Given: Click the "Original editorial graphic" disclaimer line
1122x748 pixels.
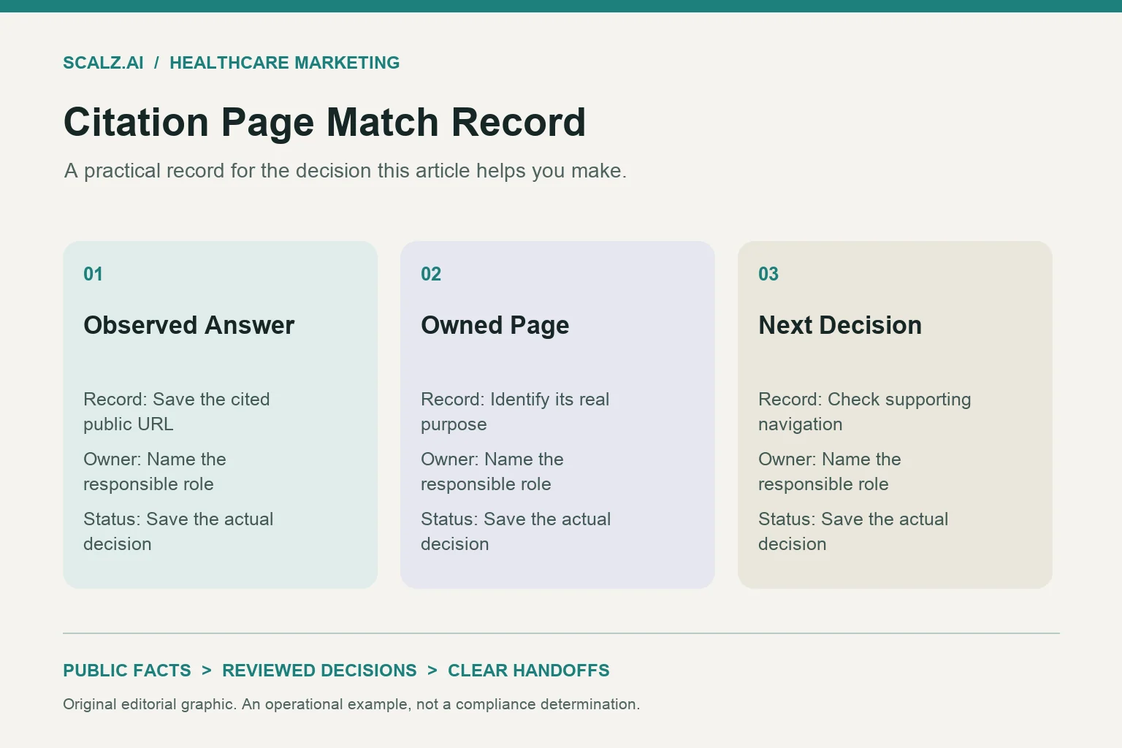Looking at the screenshot, I should 351,704.
